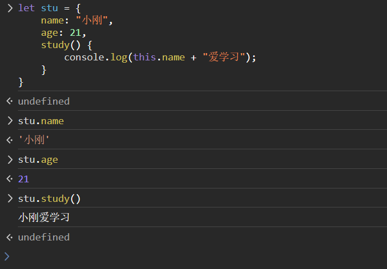Click the blue console prompt chevron

pyautogui.click(x=7, y=256)
